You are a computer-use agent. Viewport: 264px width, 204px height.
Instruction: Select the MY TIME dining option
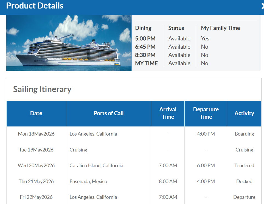click(x=147, y=63)
